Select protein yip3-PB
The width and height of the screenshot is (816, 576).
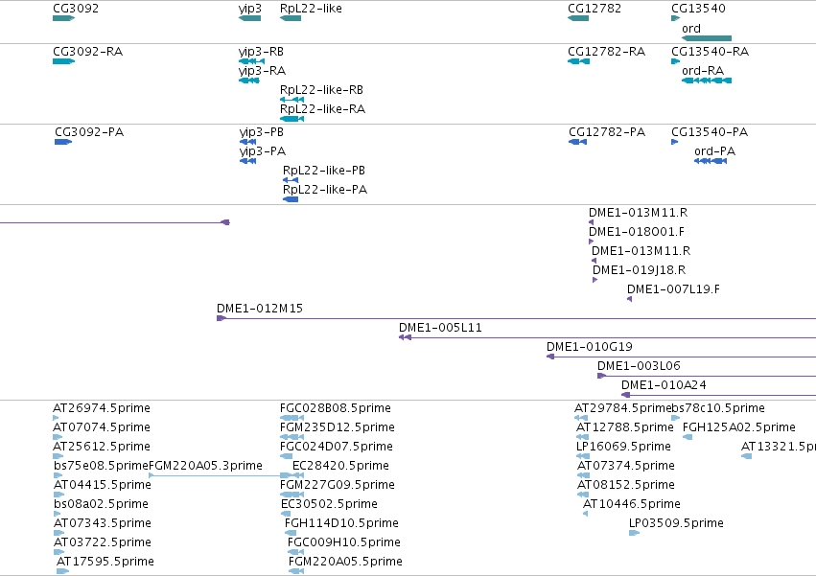tap(247, 142)
